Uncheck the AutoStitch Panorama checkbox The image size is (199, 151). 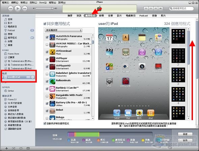(47, 37)
